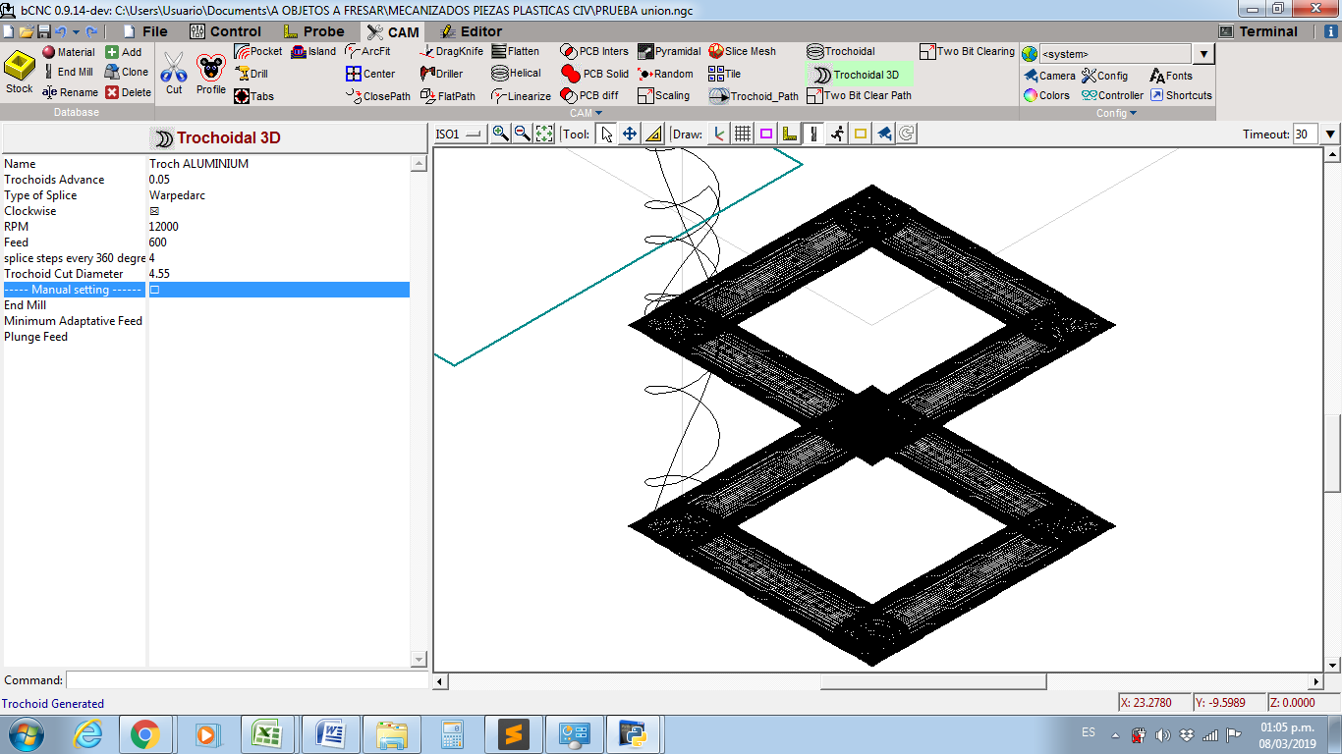Screen dimensions: 1342x754
Task: Choose the Helical tool
Action: (x=517, y=74)
